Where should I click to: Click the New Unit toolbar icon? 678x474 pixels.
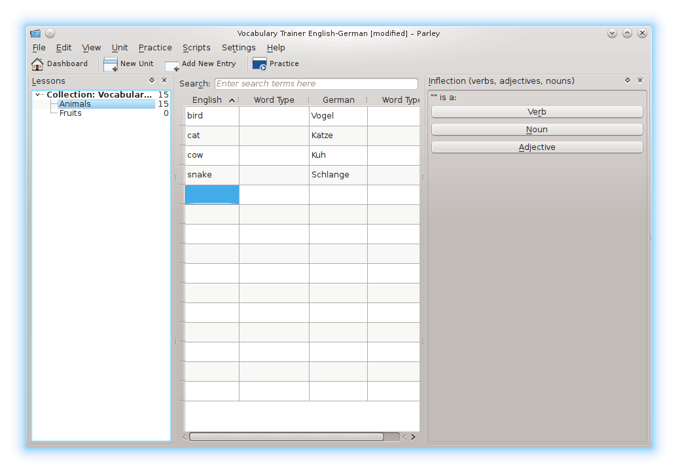(111, 64)
